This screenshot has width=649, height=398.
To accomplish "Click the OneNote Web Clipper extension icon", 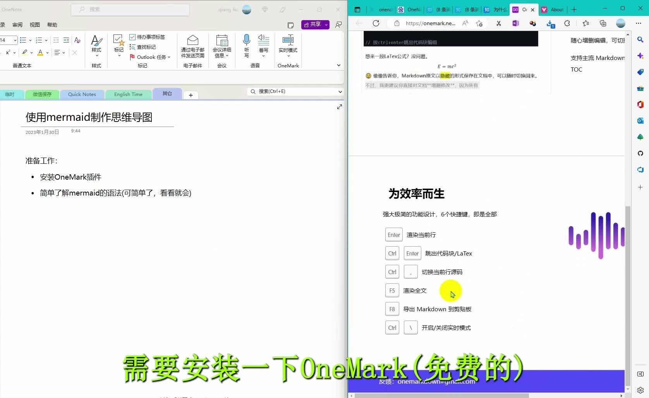I will (x=515, y=23).
